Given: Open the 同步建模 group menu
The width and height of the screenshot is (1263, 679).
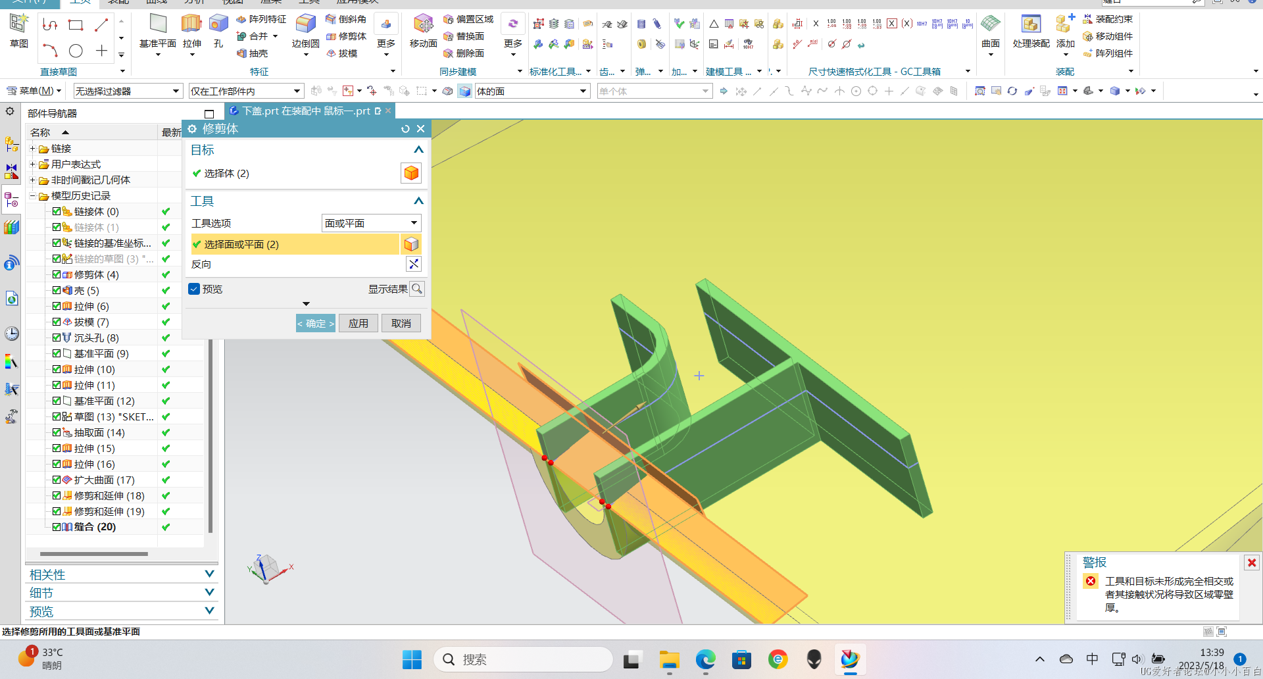Looking at the screenshot, I should 520,71.
